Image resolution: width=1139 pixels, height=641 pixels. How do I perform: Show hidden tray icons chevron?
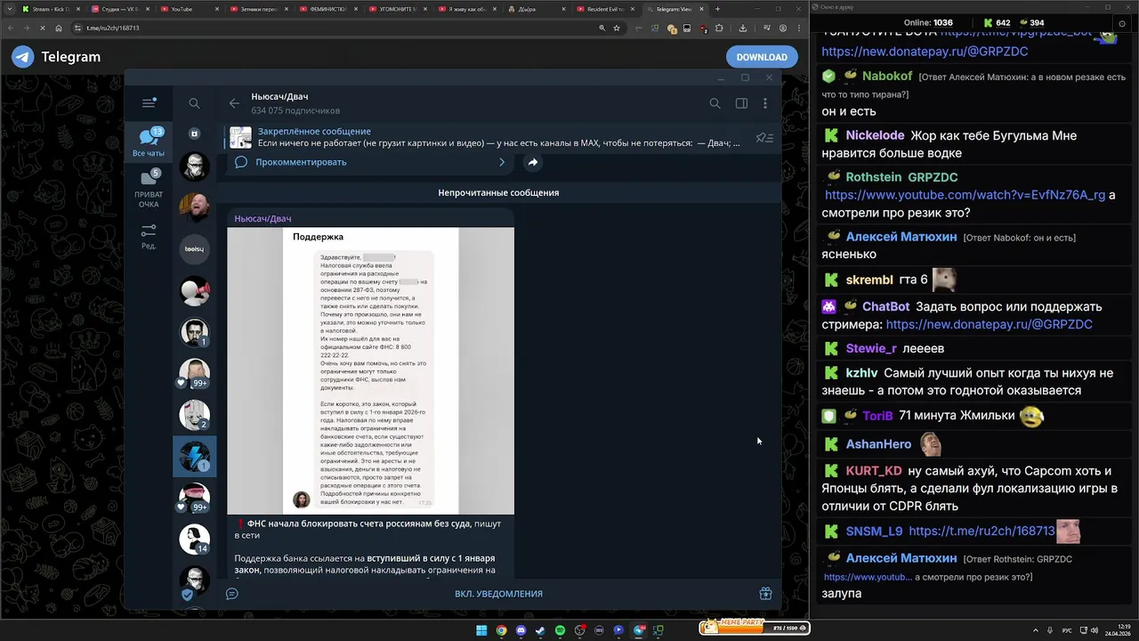click(x=1036, y=630)
